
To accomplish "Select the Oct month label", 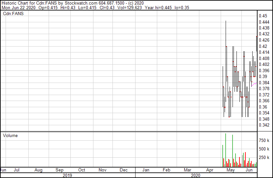I will [82, 170].
